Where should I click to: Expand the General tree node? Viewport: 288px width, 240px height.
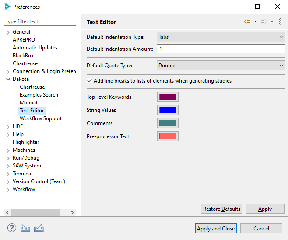[x=8, y=32]
